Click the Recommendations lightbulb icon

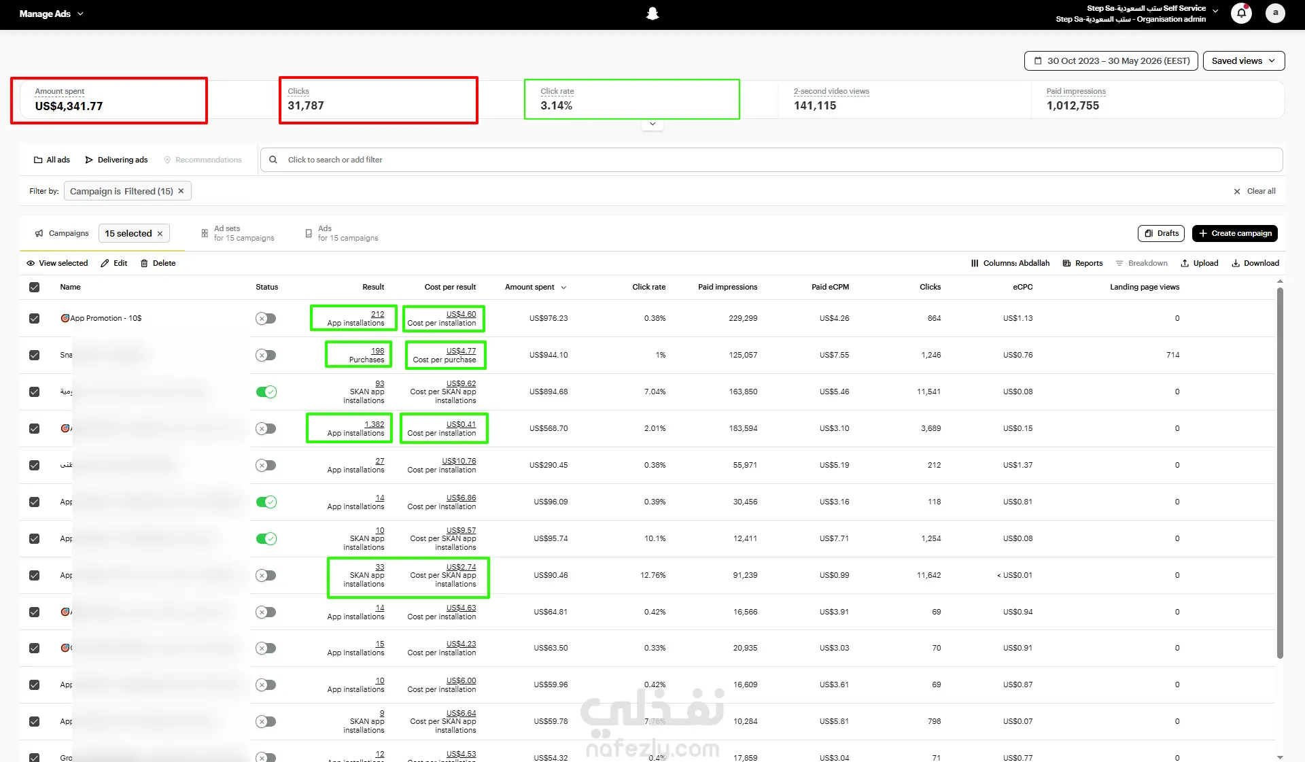pyautogui.click(x=167, y=160)
